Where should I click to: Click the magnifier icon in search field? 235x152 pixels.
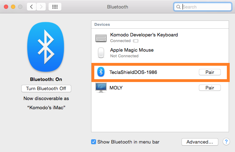(178, 7)
